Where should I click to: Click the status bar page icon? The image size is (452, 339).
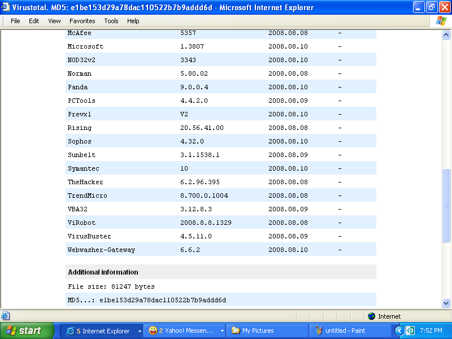tap(6, 316)
